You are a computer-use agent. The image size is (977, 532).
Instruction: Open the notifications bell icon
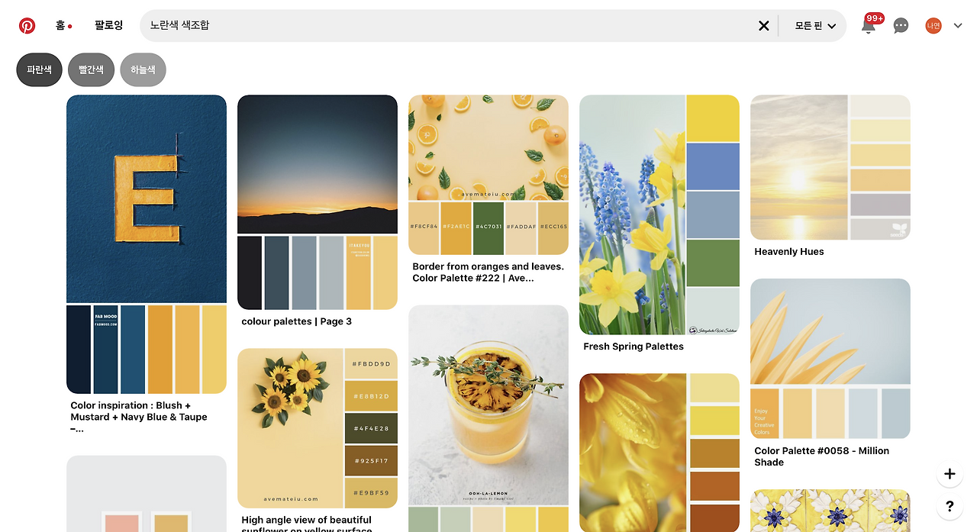[x=868, y=26]
